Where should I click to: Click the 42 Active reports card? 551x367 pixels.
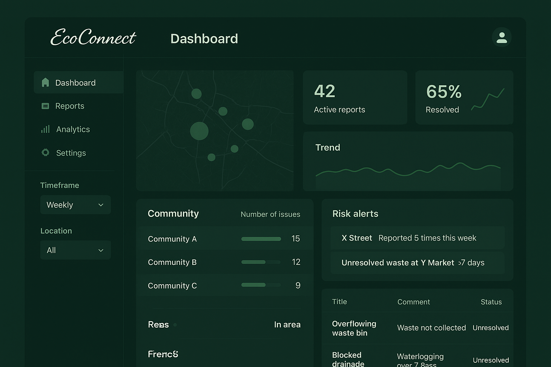click(355, 97)
